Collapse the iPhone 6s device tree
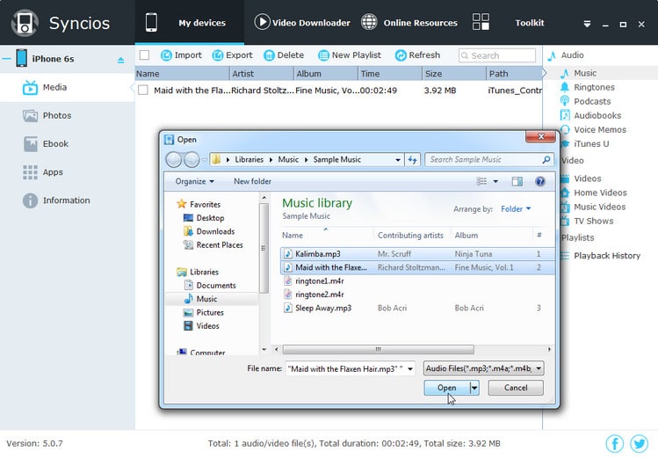 pos(6,59)
